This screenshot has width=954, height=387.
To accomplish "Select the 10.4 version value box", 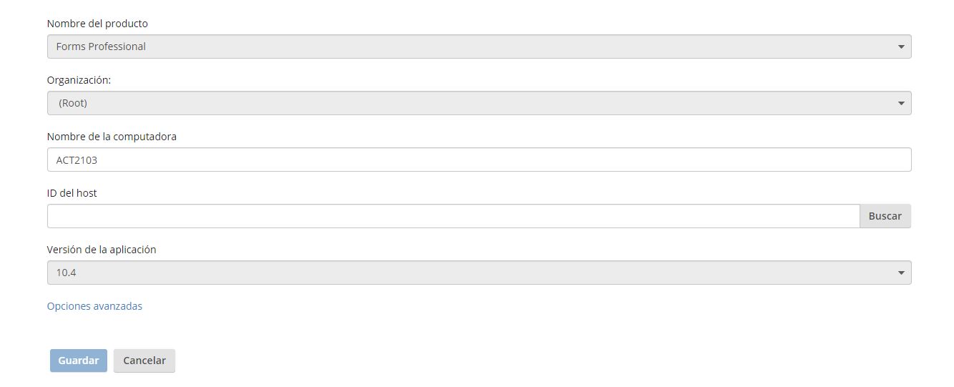I will coord(67,273).
